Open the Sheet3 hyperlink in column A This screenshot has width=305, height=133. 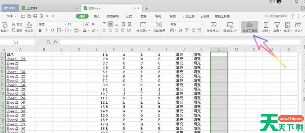coord(12,68)
